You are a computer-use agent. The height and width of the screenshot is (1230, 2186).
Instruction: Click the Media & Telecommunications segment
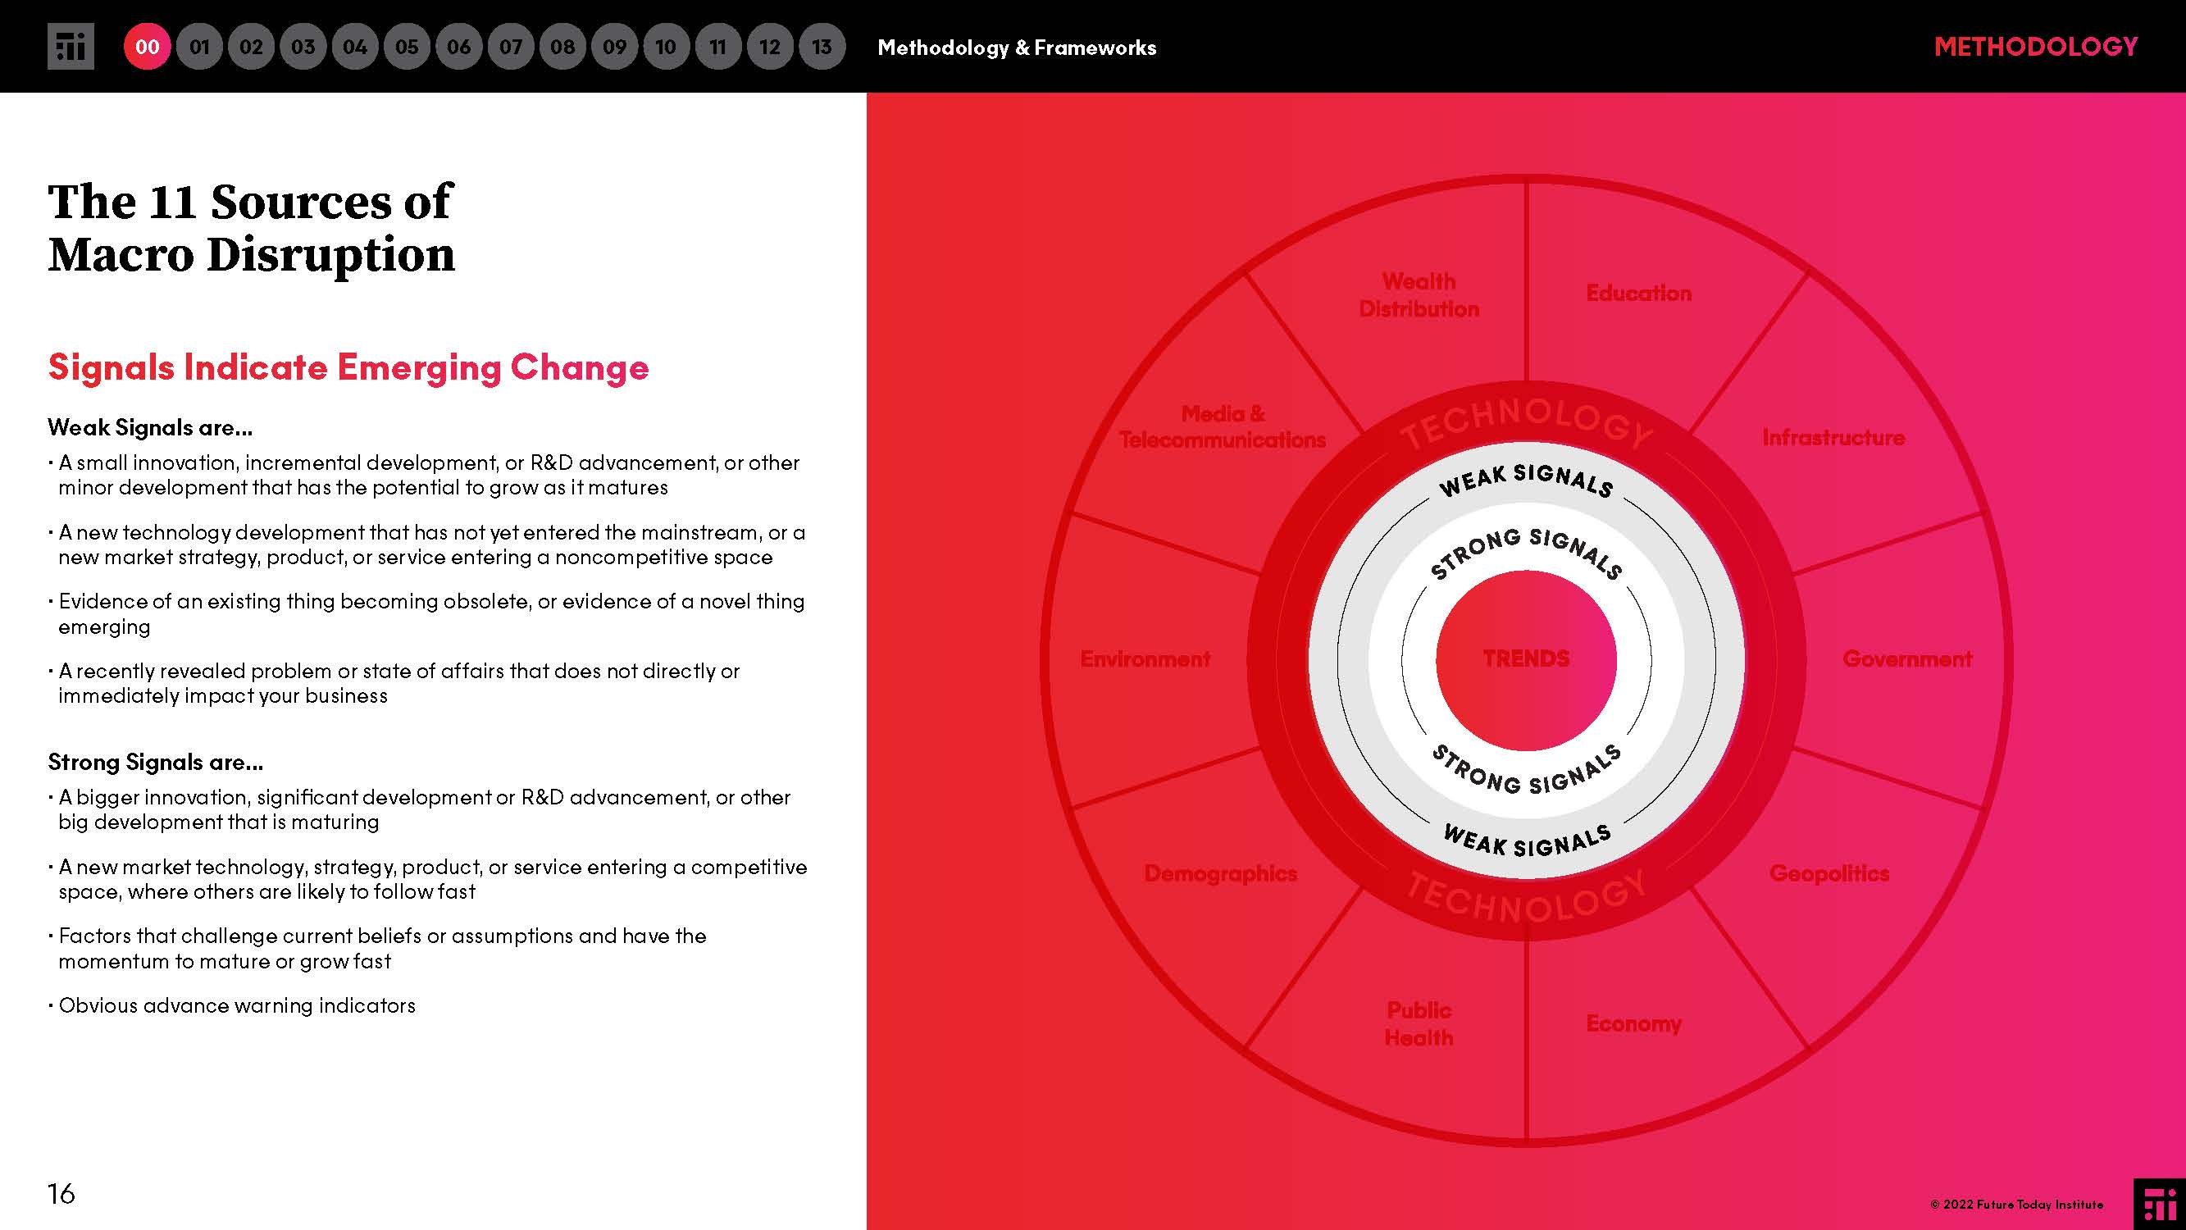(x=1222, y=427)
